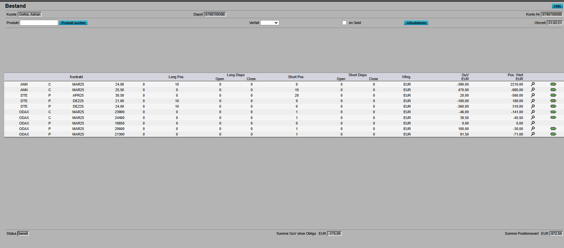Select the Depot number field
This screenshot has width=564, height=248.
(x=215, y=14)
